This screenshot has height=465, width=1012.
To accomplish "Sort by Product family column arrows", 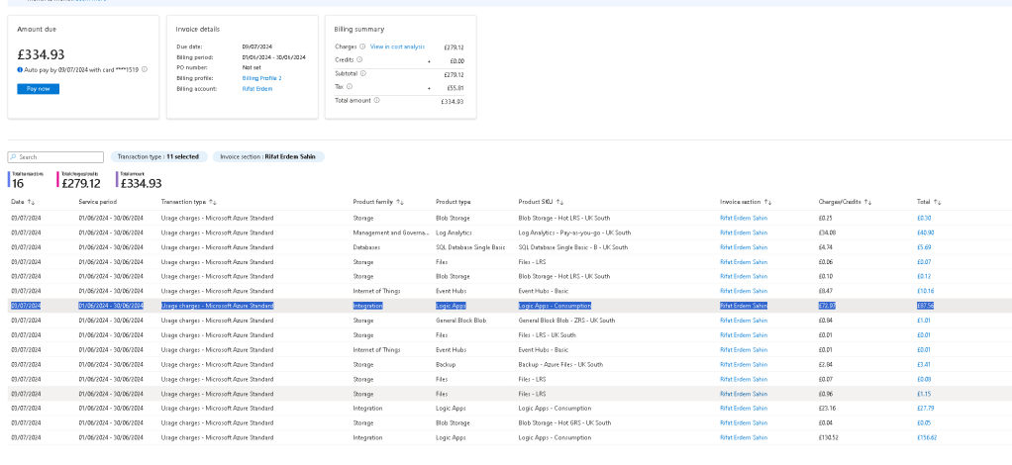I will coord(400,203).
